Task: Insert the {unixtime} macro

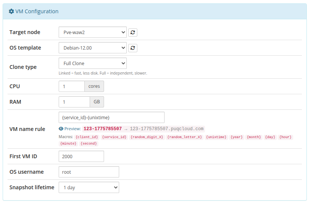Action: point(216,137)
